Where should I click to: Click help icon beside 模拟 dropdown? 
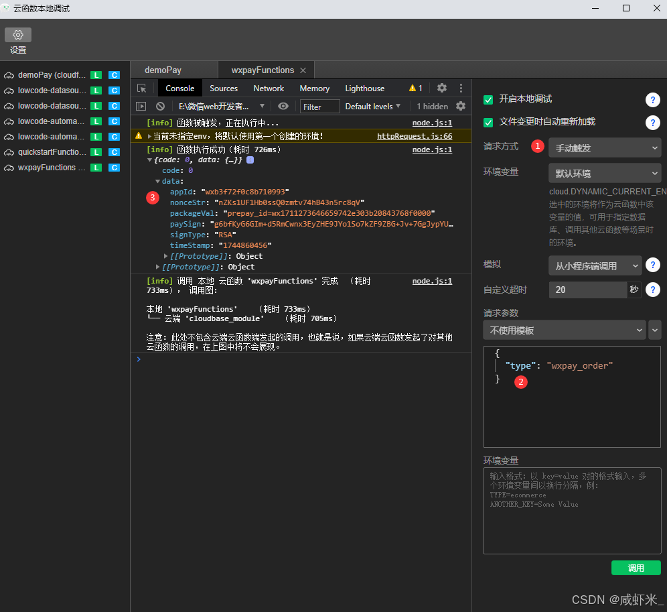tap(652, 265)
